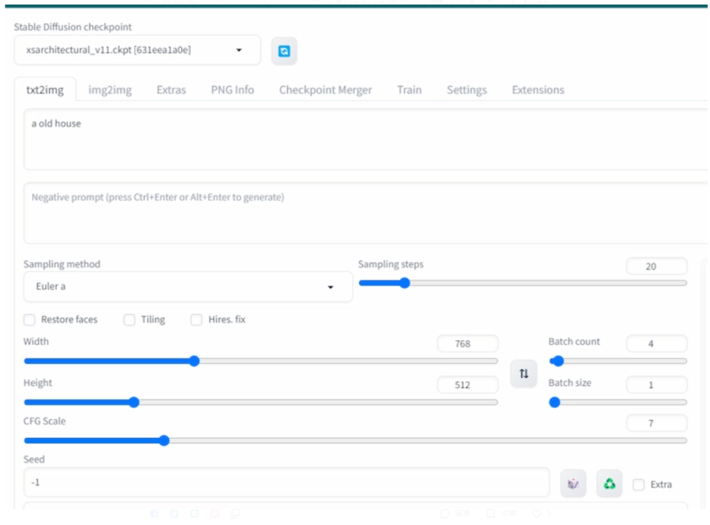
Task: Refresh the Stable Diffusion checkpoint list
Action: coord(284,51)
